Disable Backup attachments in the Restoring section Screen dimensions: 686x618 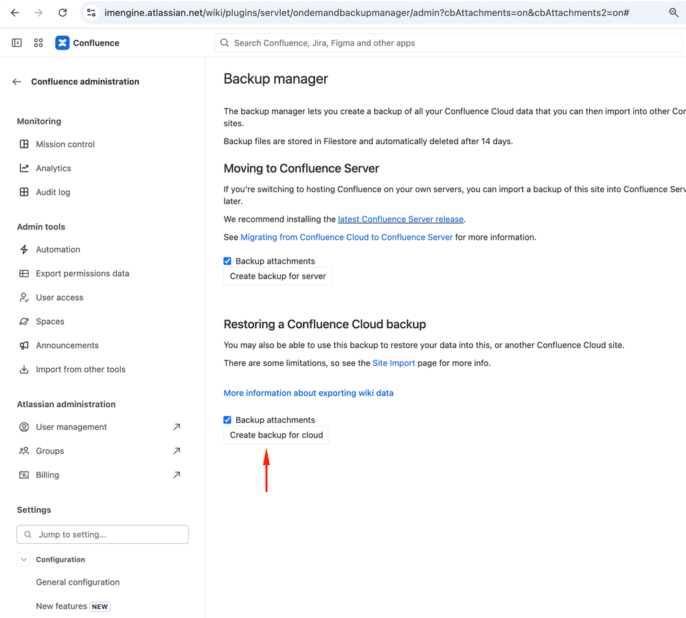(227, 420)
